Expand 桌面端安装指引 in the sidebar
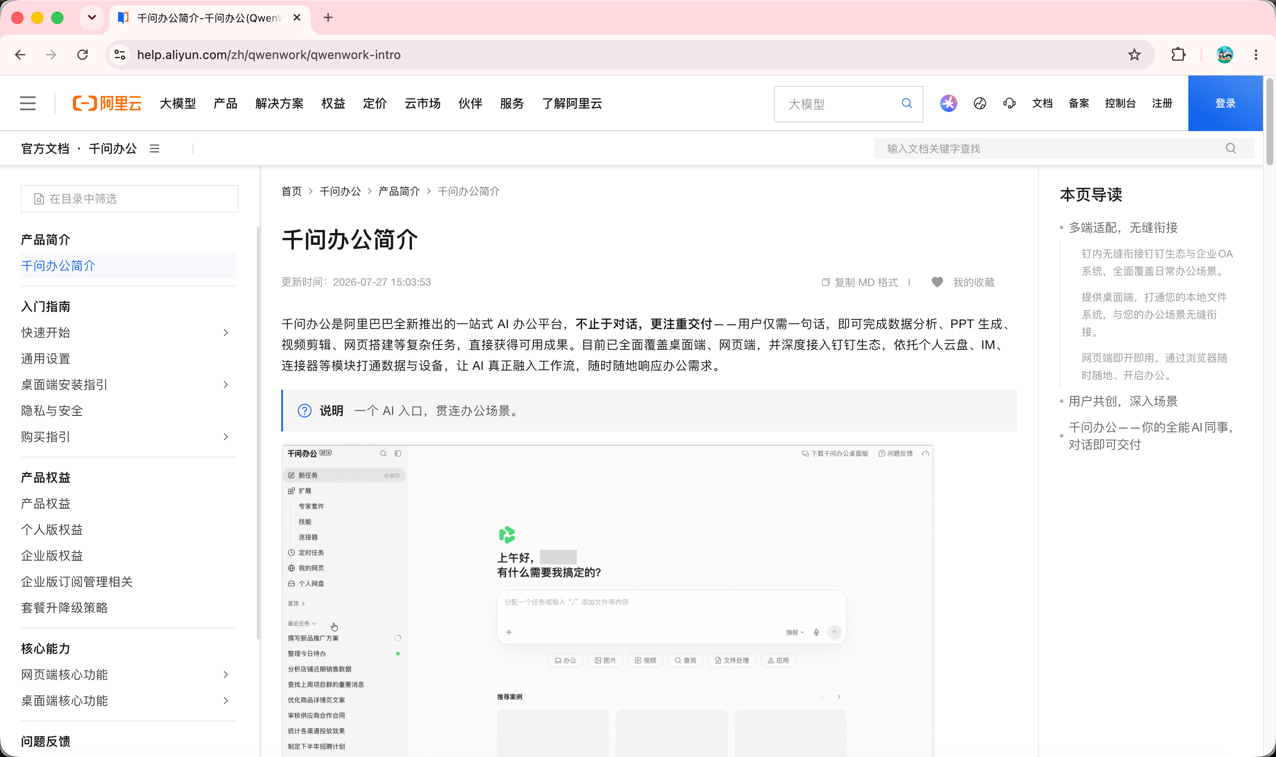This screenshot has width=1276, height=757. pos(226,385)
